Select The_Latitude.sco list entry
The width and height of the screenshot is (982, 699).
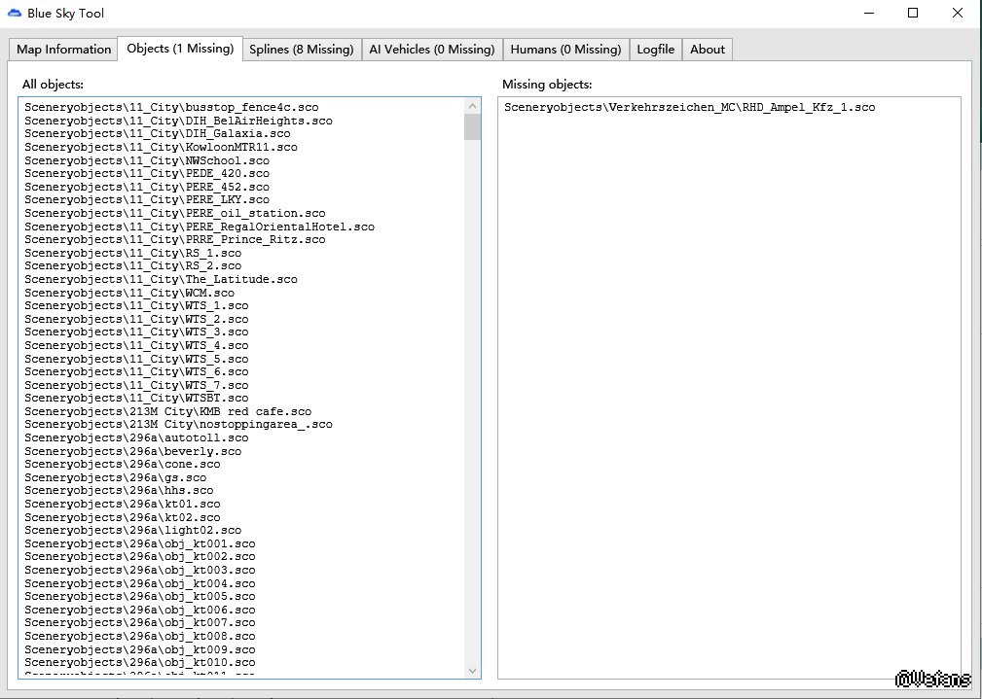click(162, 280)
